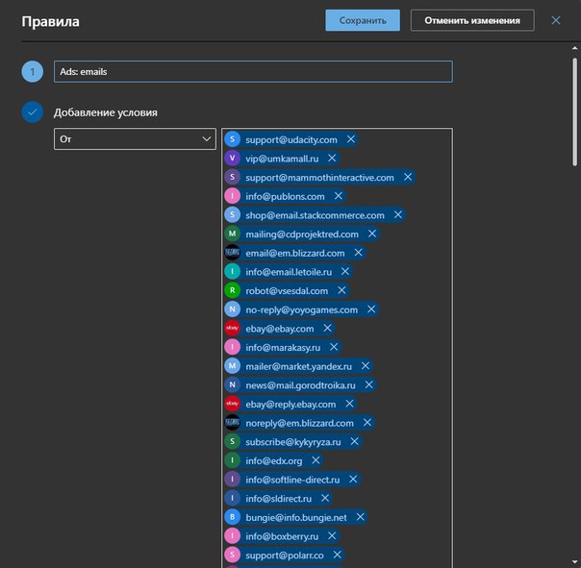Click the checkmark circle beside Добавление условия
This screenshot has width=581, height=568.
pos(33,111)
